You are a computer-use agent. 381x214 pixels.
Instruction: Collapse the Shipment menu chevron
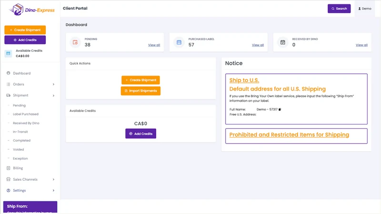(x=53, y=96)
